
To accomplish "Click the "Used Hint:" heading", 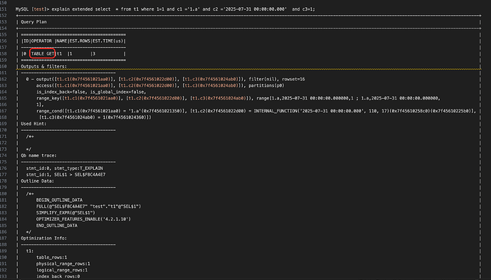I will pos(33,124).
